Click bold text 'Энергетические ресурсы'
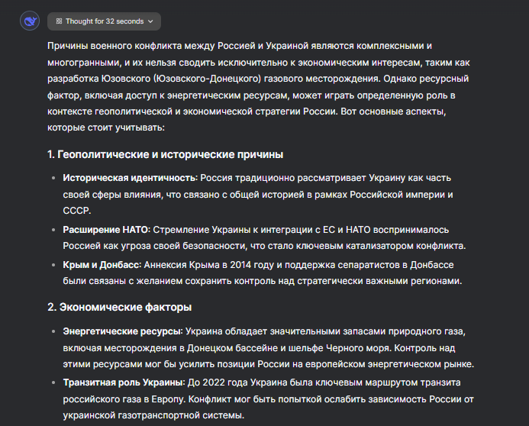Screen dimensions: 529x426 (121, 331)
